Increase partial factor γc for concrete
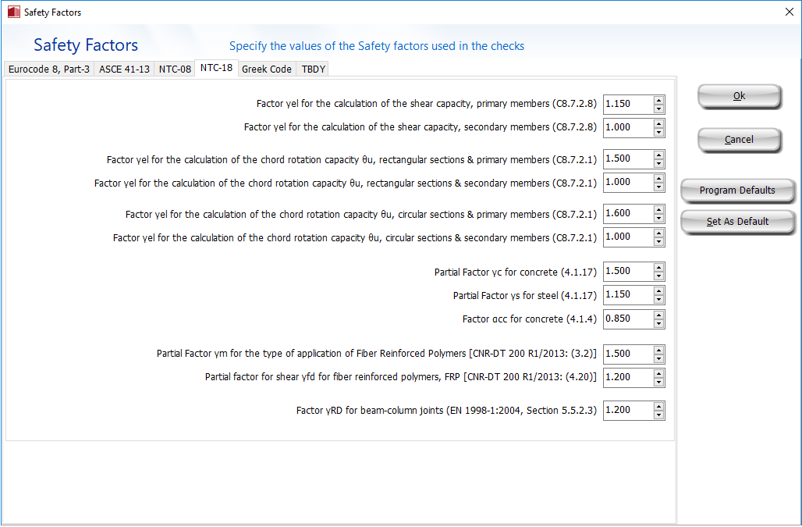 (x=659, y=268)
